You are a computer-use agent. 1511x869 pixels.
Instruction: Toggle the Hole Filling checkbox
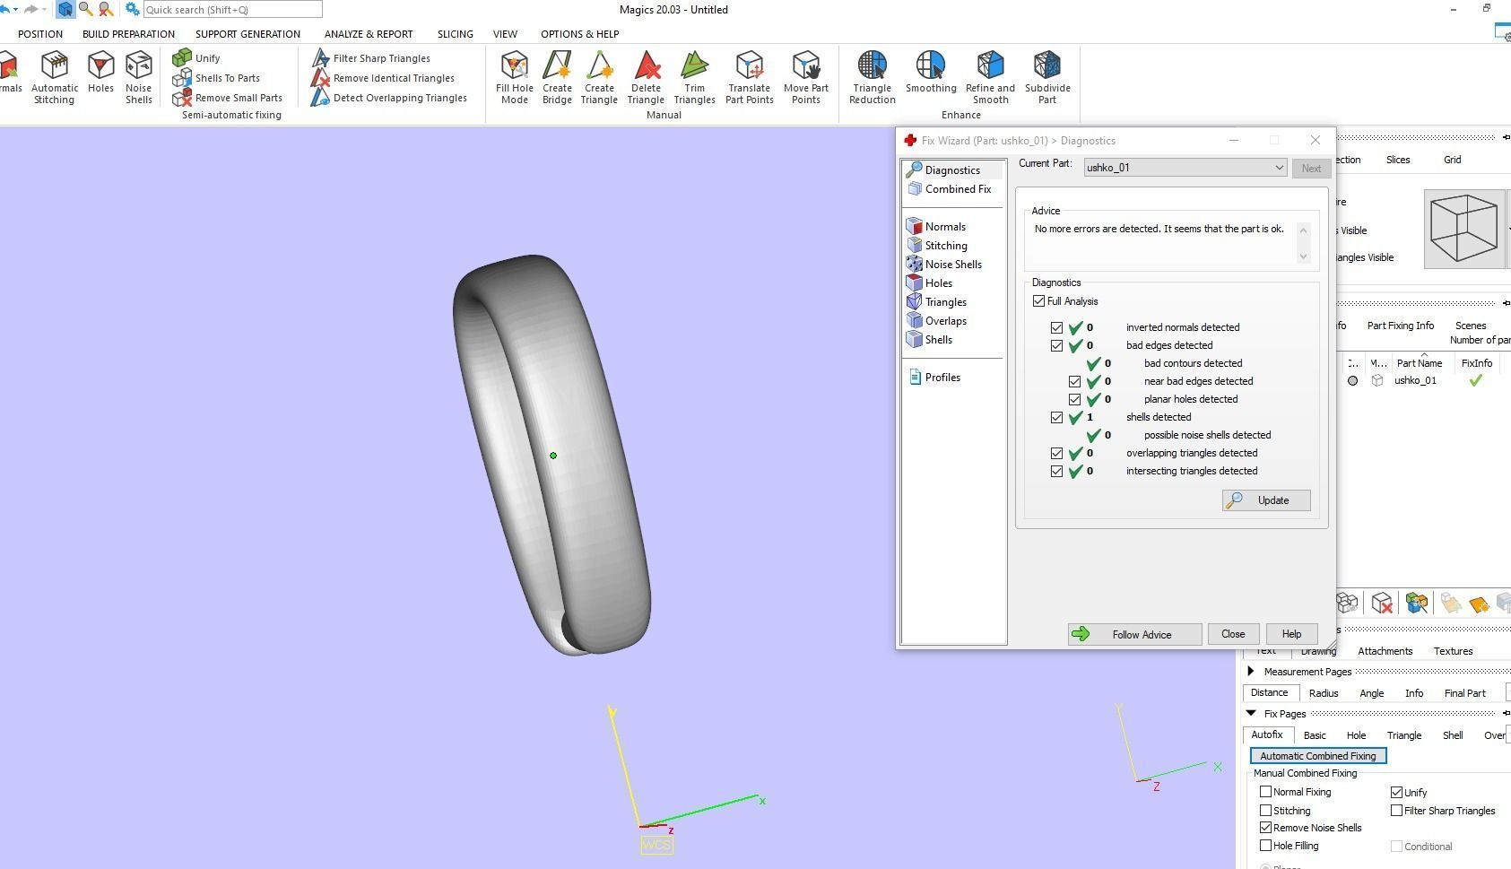point(1265,846)
